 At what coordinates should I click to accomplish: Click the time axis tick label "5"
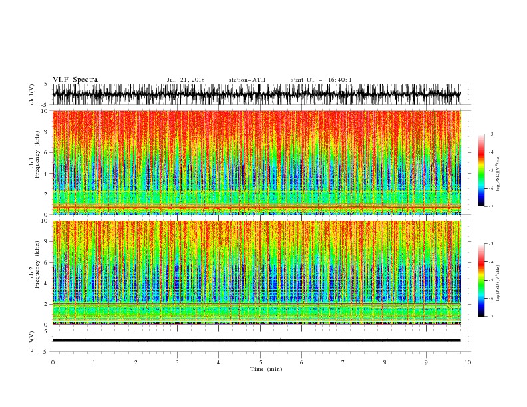260,362
